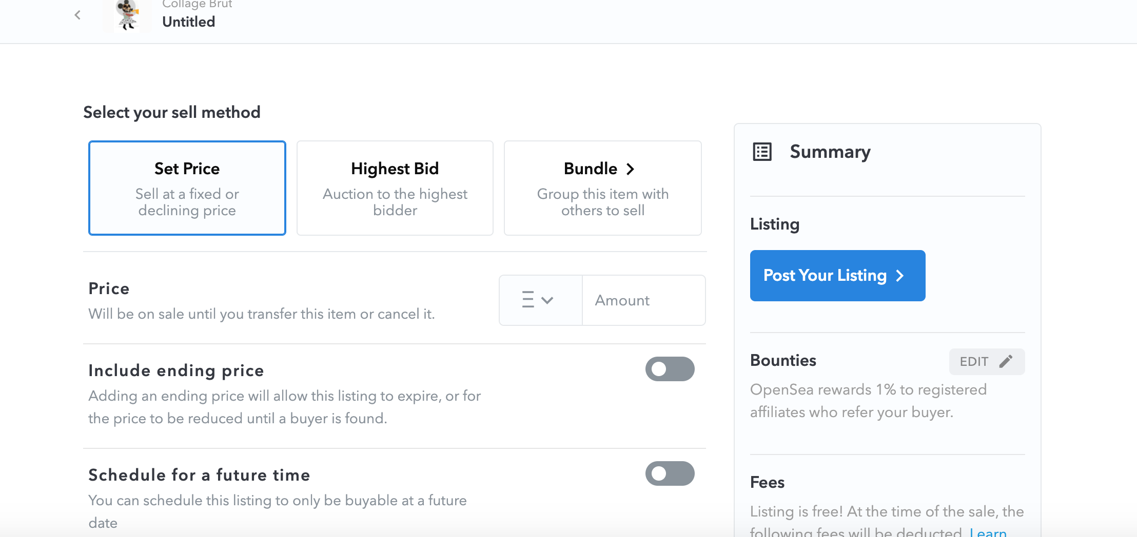Turn on Schedule for a future time
This screenshot has width=1137, height=537.
tap(670, 473)
